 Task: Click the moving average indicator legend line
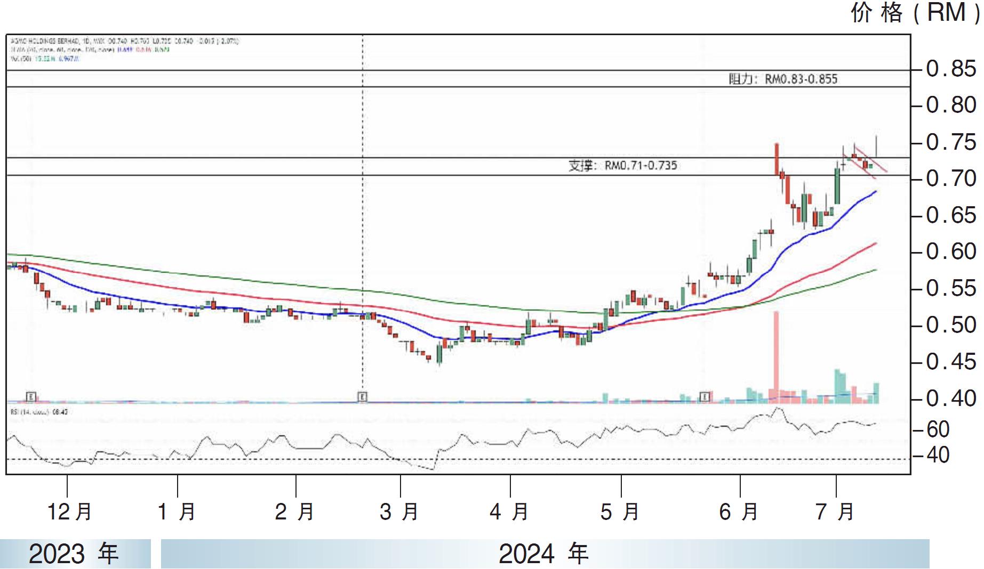pos(90,50)
